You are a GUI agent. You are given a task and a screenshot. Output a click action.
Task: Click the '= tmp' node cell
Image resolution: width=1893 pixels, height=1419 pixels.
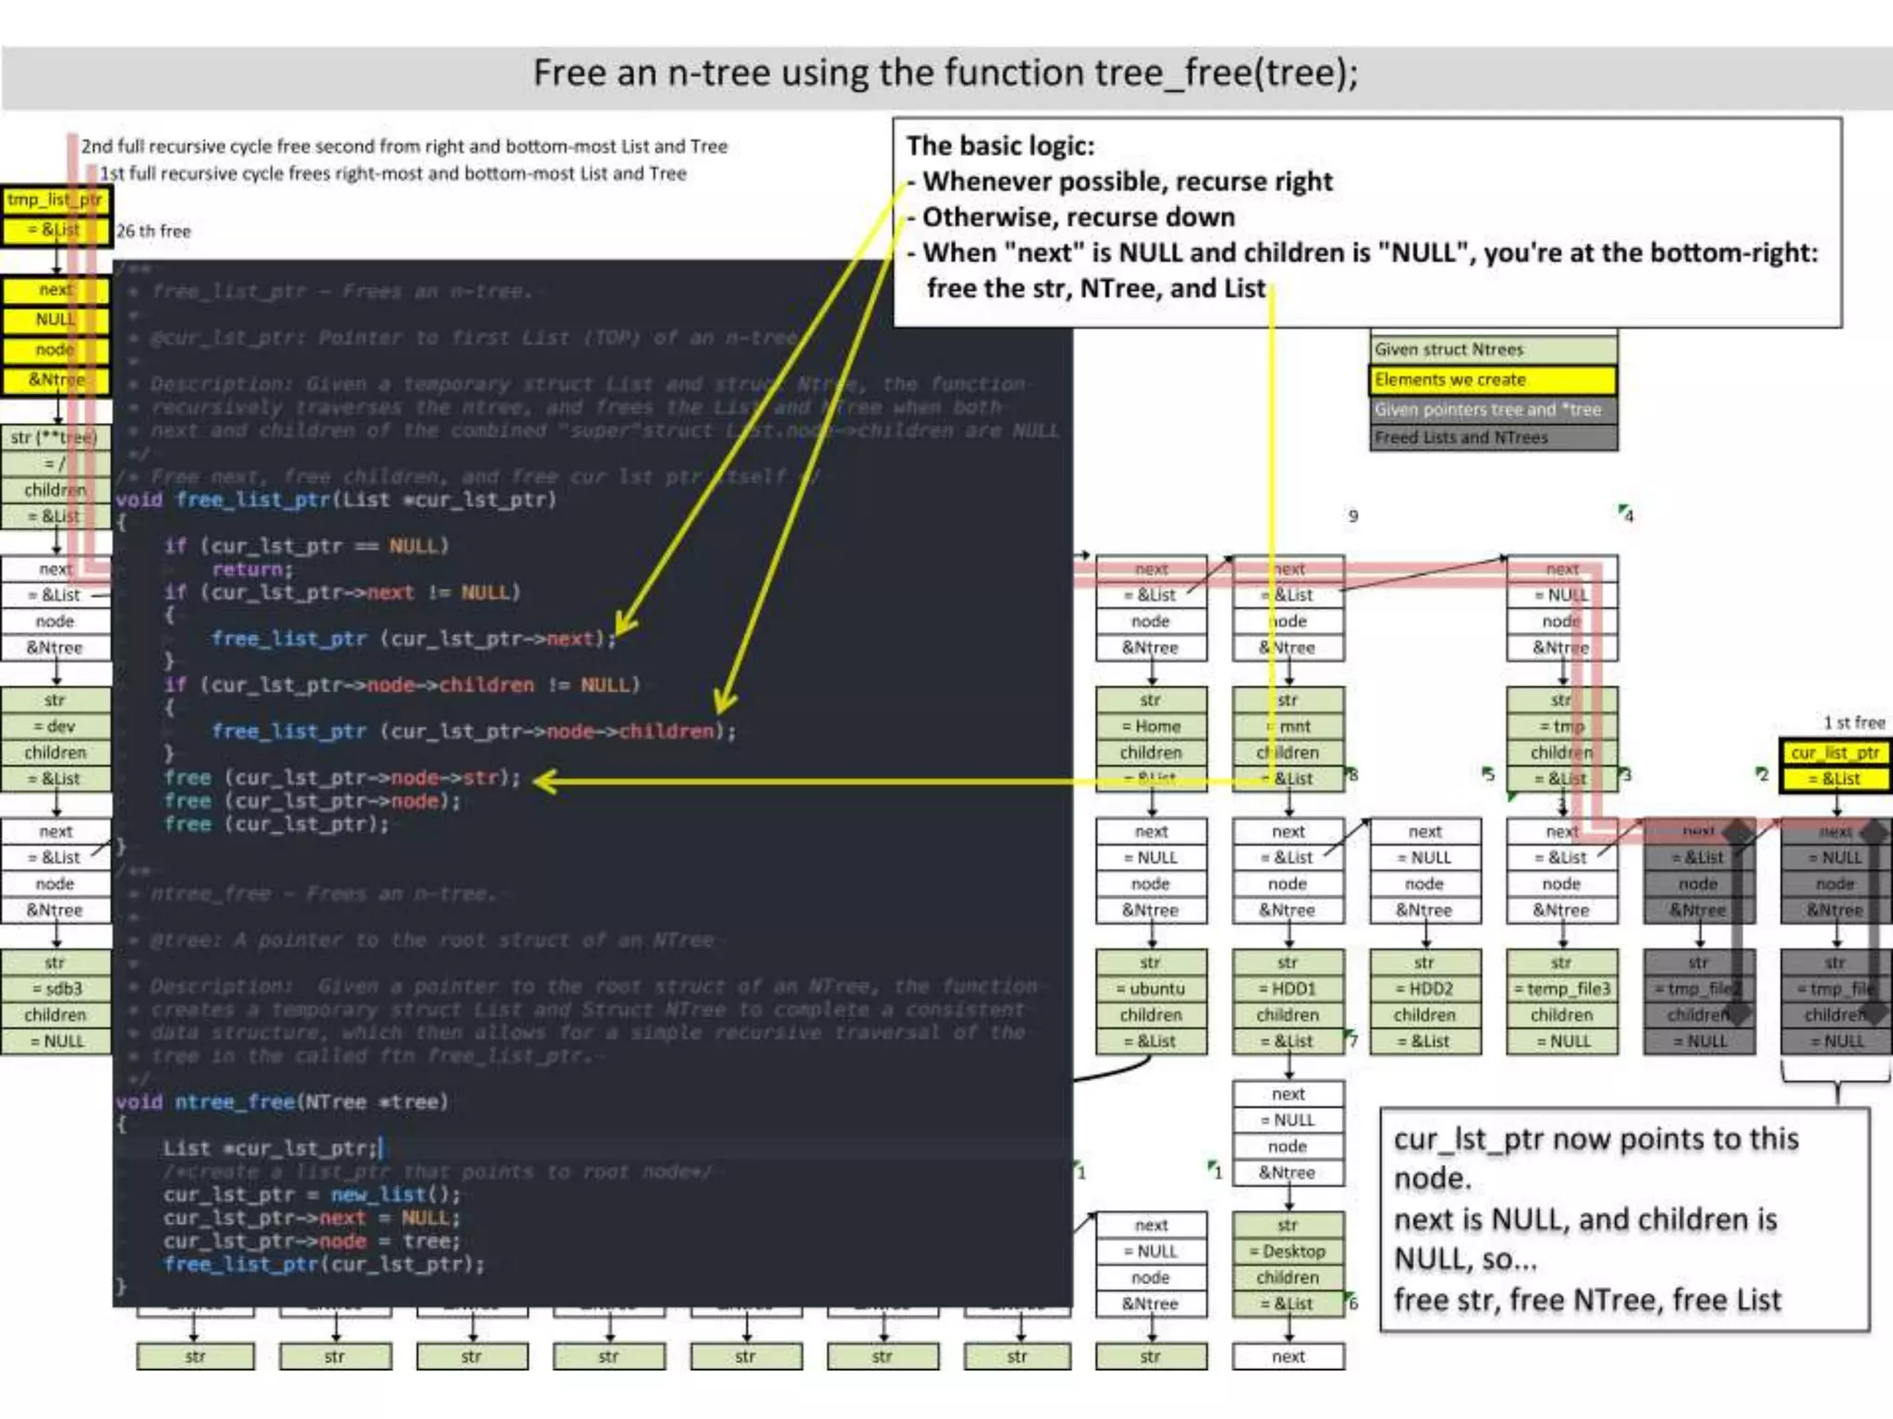1562,726
